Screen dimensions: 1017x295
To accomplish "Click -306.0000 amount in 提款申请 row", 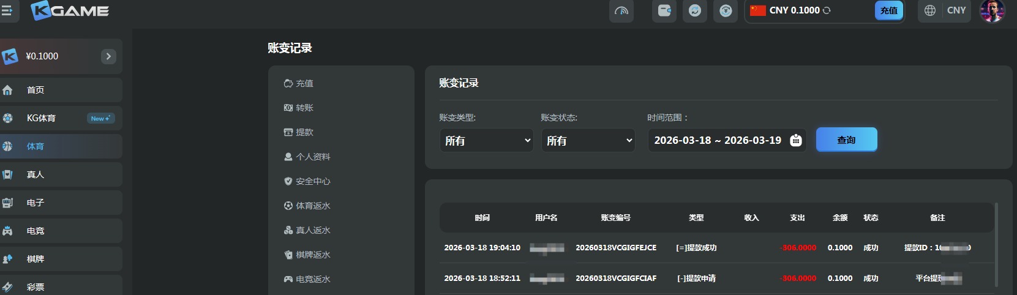I will click(x=798, y=278).
